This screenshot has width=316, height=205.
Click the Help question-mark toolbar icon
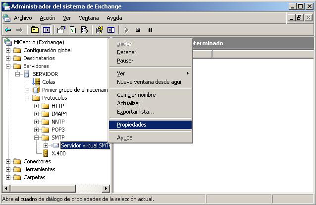coord(100,30)
